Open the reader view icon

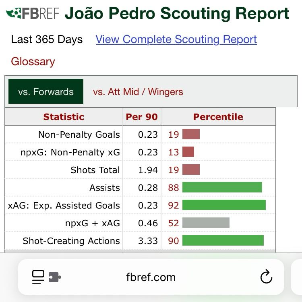(38, 277)
